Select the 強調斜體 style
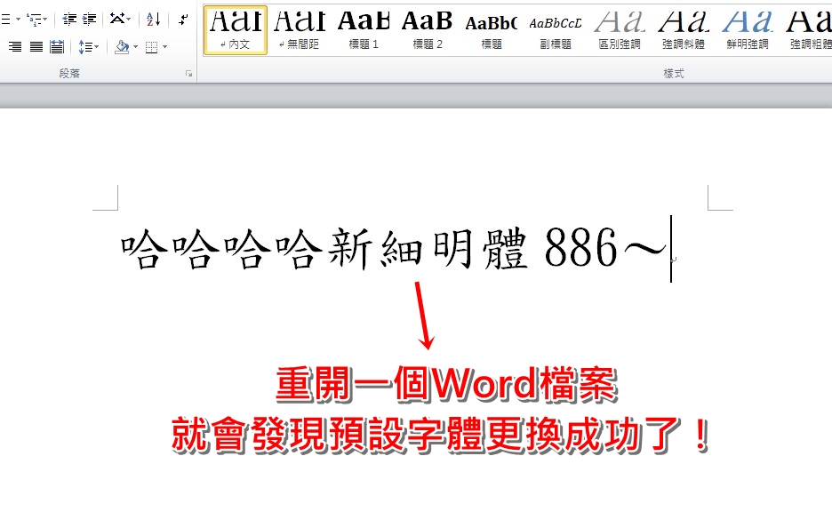Image resolution: width=832 pixels, height=512 pixels. click(x=684, y=30)
